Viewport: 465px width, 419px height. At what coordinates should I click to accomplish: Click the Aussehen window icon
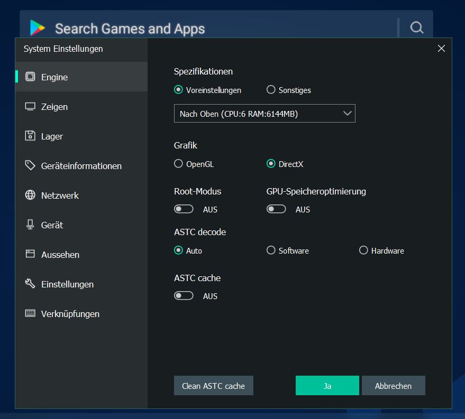[30, 254]
